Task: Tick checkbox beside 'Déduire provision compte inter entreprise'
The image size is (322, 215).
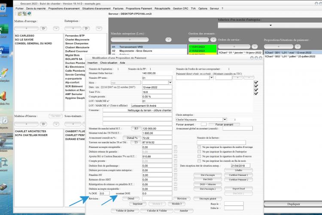Action: 175,170
